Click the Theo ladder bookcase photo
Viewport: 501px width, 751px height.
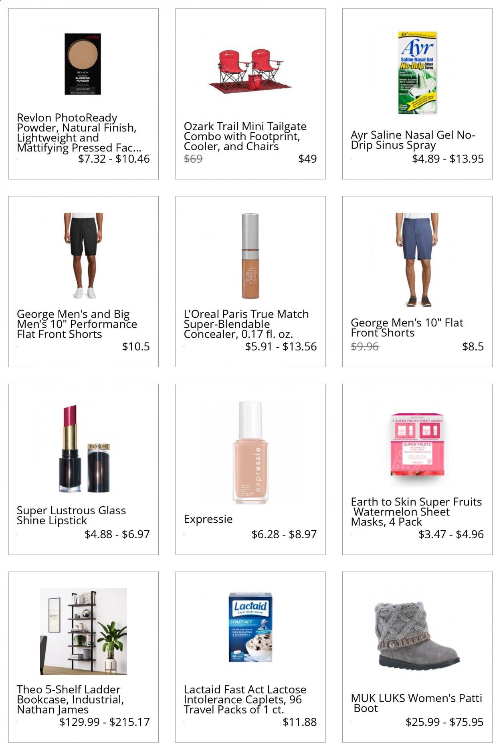tap(83, 632)
